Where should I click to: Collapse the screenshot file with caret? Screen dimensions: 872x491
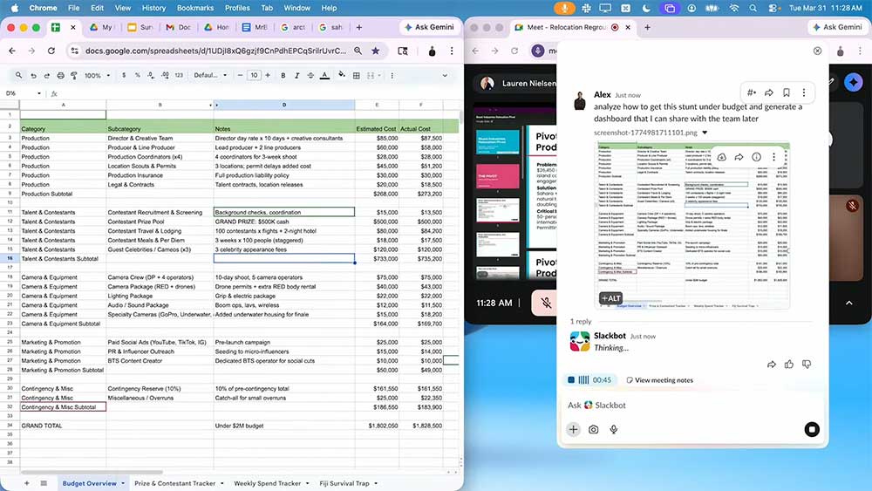(705, 133)
